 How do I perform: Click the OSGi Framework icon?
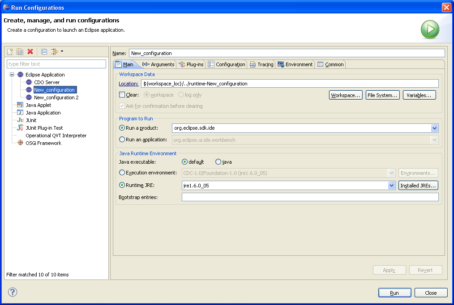click(x=20, y=143)
